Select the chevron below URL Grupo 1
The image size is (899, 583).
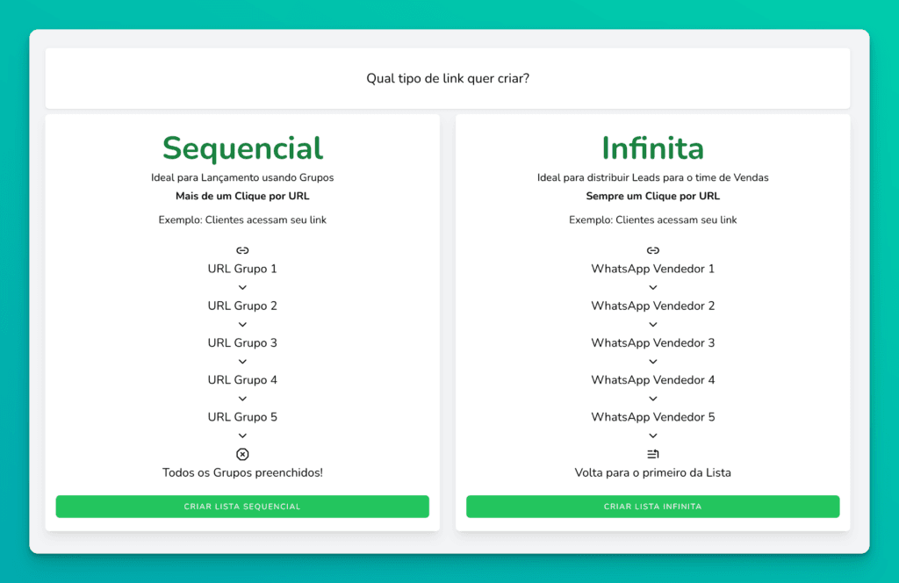click(242, 287)
